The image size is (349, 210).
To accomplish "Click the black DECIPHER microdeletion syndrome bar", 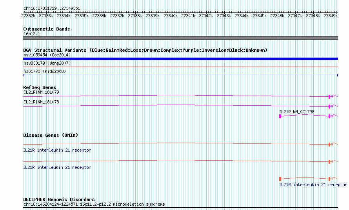I will point(180,208).
